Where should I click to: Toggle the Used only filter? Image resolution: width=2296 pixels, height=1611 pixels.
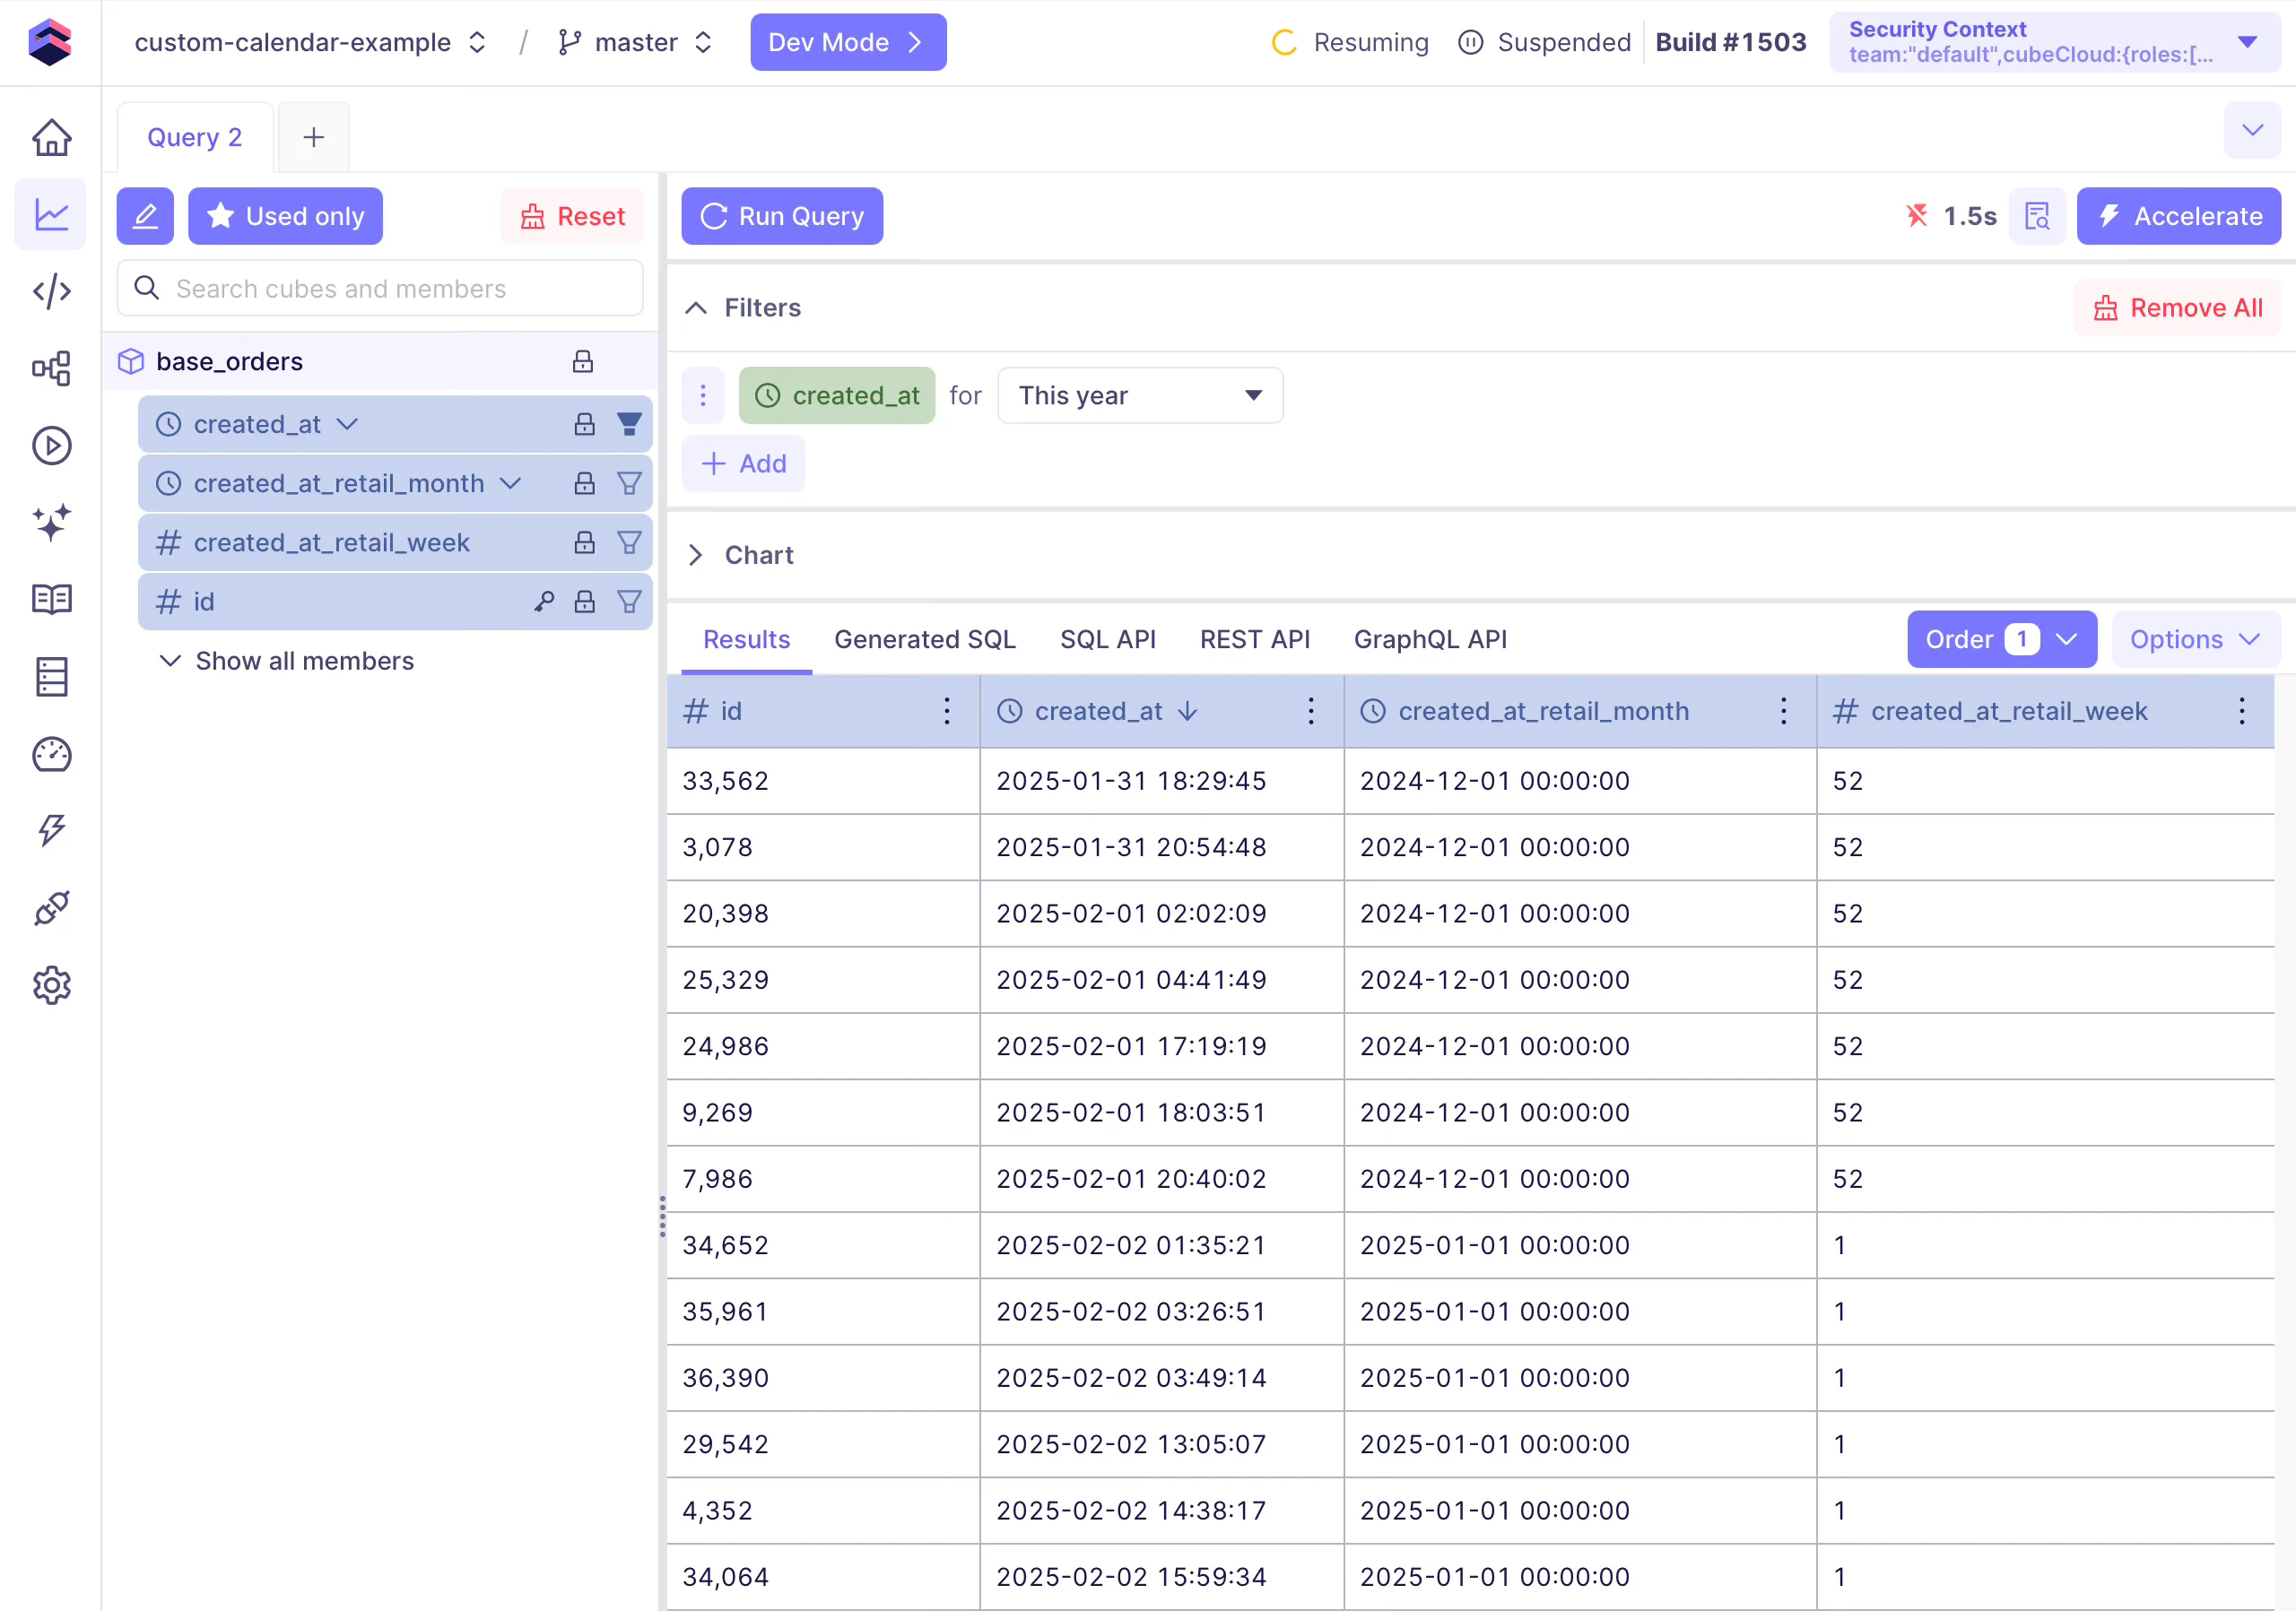click(285, 216)
